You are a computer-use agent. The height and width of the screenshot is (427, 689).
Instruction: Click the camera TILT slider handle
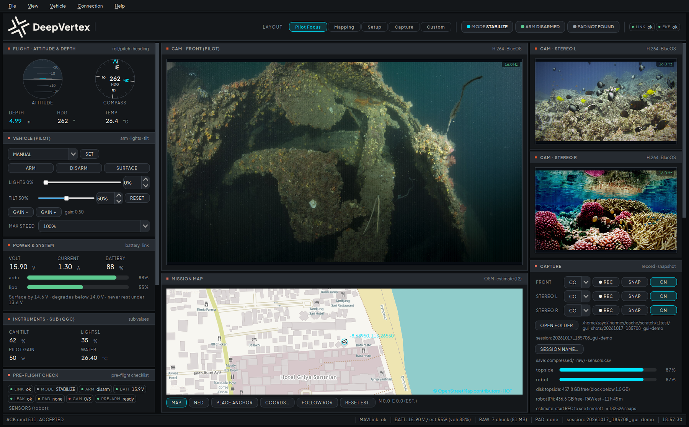pyautogui.click(x=67, y=198)
